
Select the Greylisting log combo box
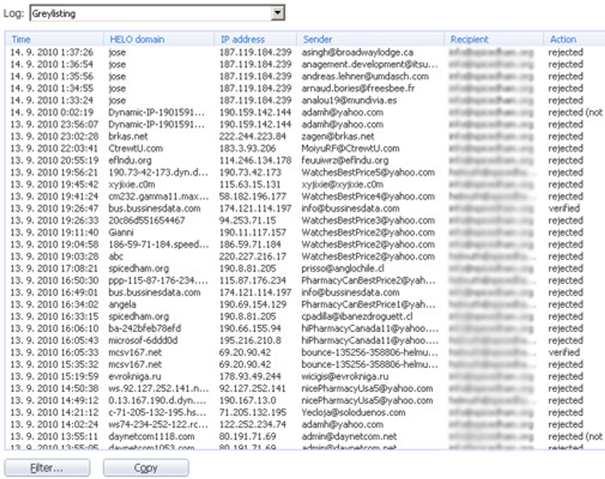(157, 13)
